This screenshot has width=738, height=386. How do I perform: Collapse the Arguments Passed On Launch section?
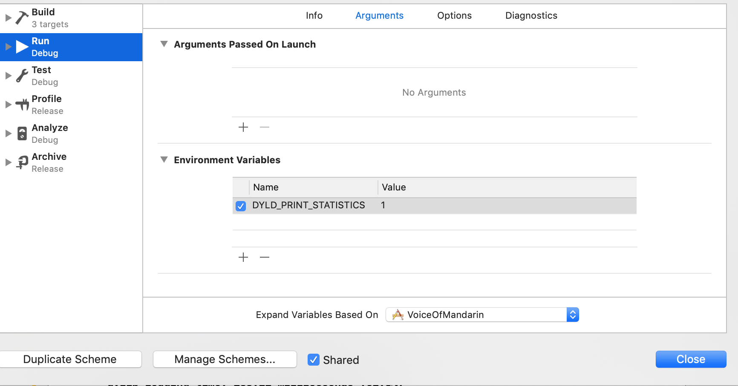coord(164,44)
